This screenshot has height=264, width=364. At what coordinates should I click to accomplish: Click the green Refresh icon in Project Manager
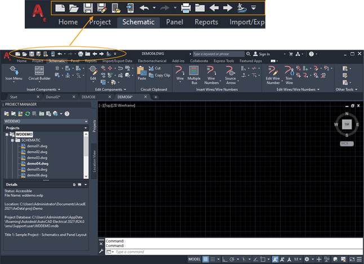[x=28, y=113]
